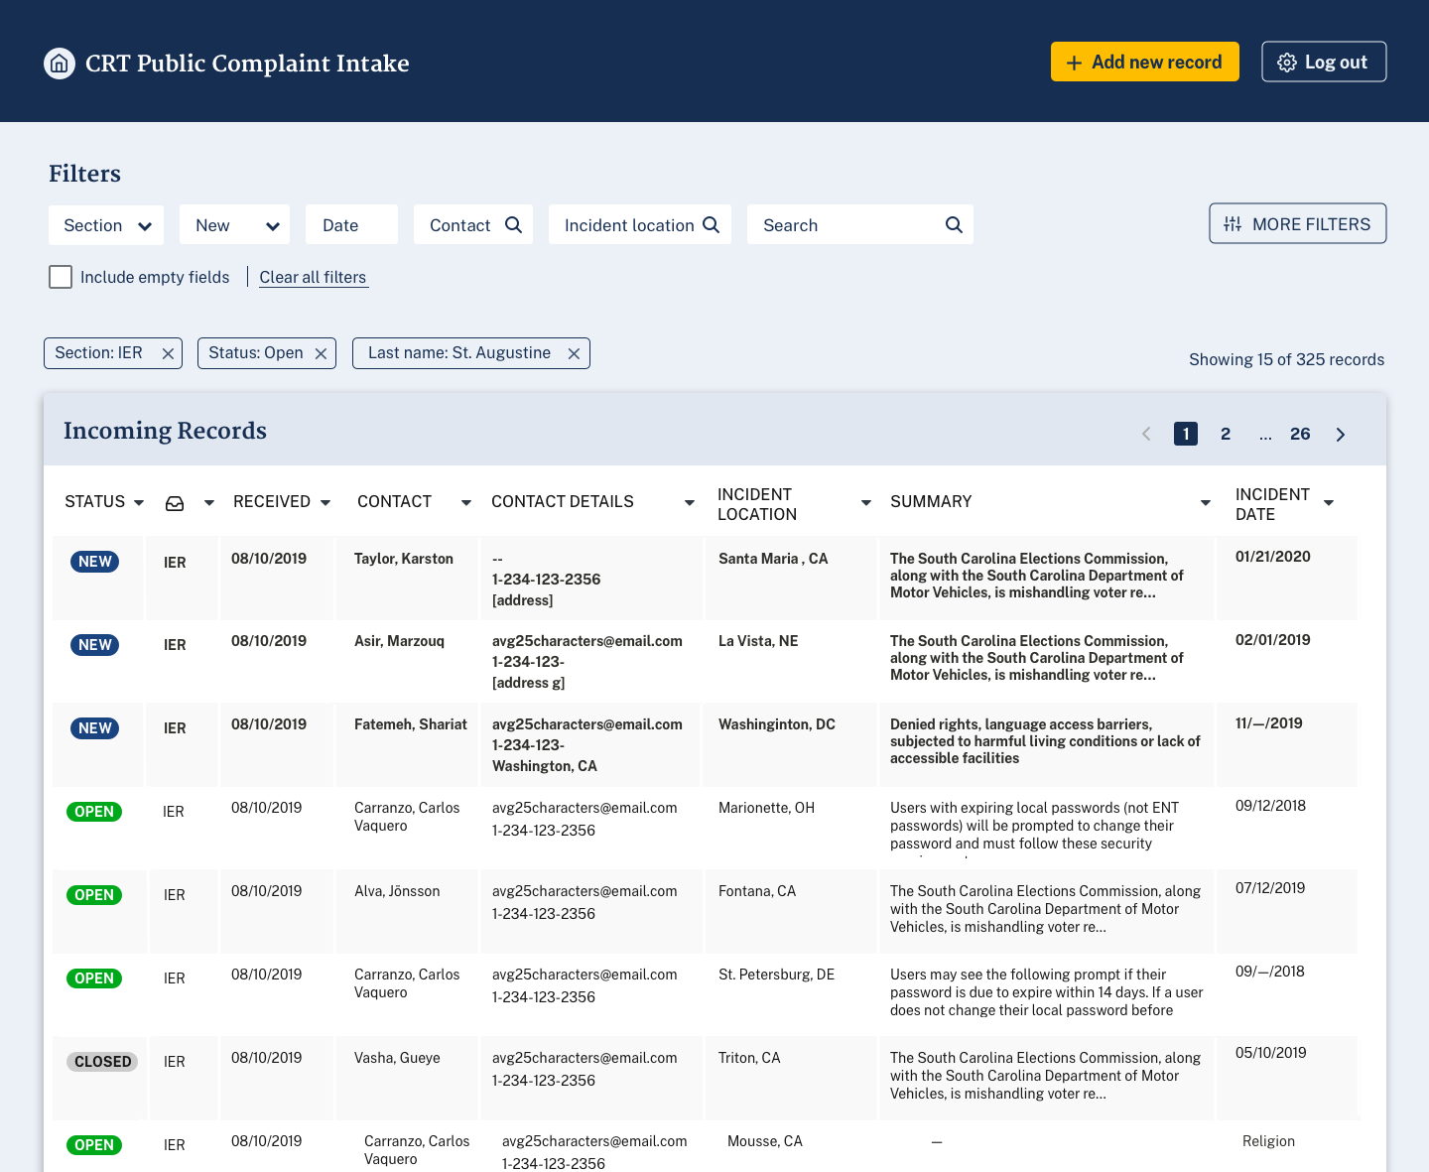Viewport: 1429px width, 1172px height.
Task: Click the Incident location filter field
Action: (x=640, y=225)
